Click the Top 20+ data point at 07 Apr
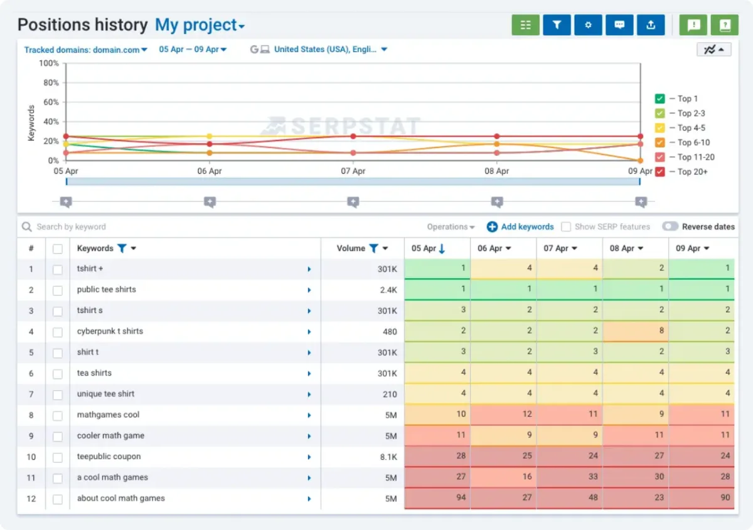Image resolution: width=753 pixels, height=530 pixels. (x=353, y=136)
